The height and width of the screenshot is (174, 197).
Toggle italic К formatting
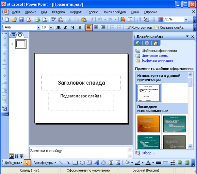65,27
